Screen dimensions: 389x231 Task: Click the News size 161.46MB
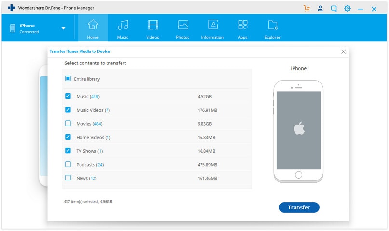point(207,178)
